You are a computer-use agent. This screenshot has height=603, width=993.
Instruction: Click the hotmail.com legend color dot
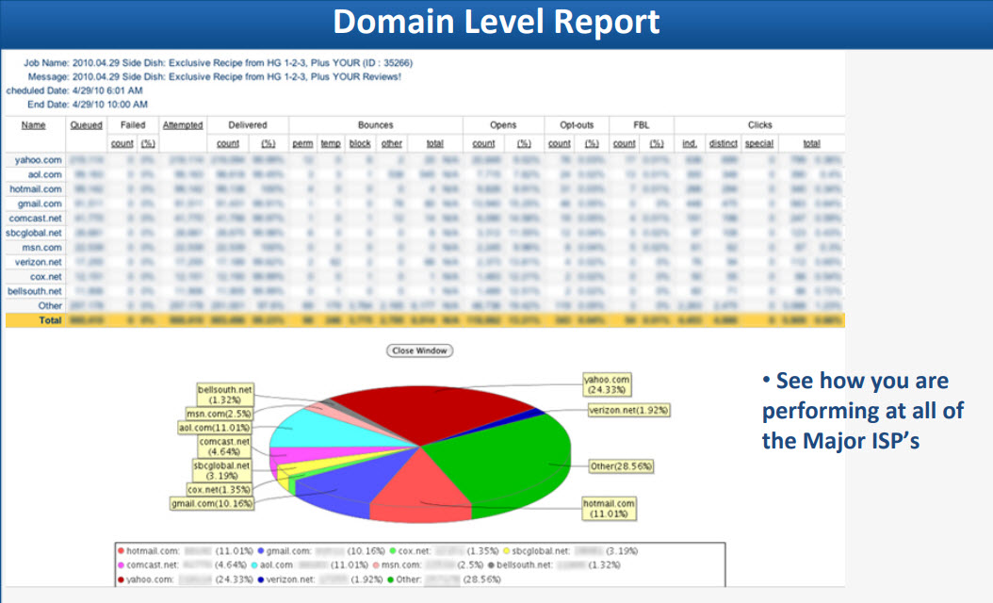[x=122, y=549]
